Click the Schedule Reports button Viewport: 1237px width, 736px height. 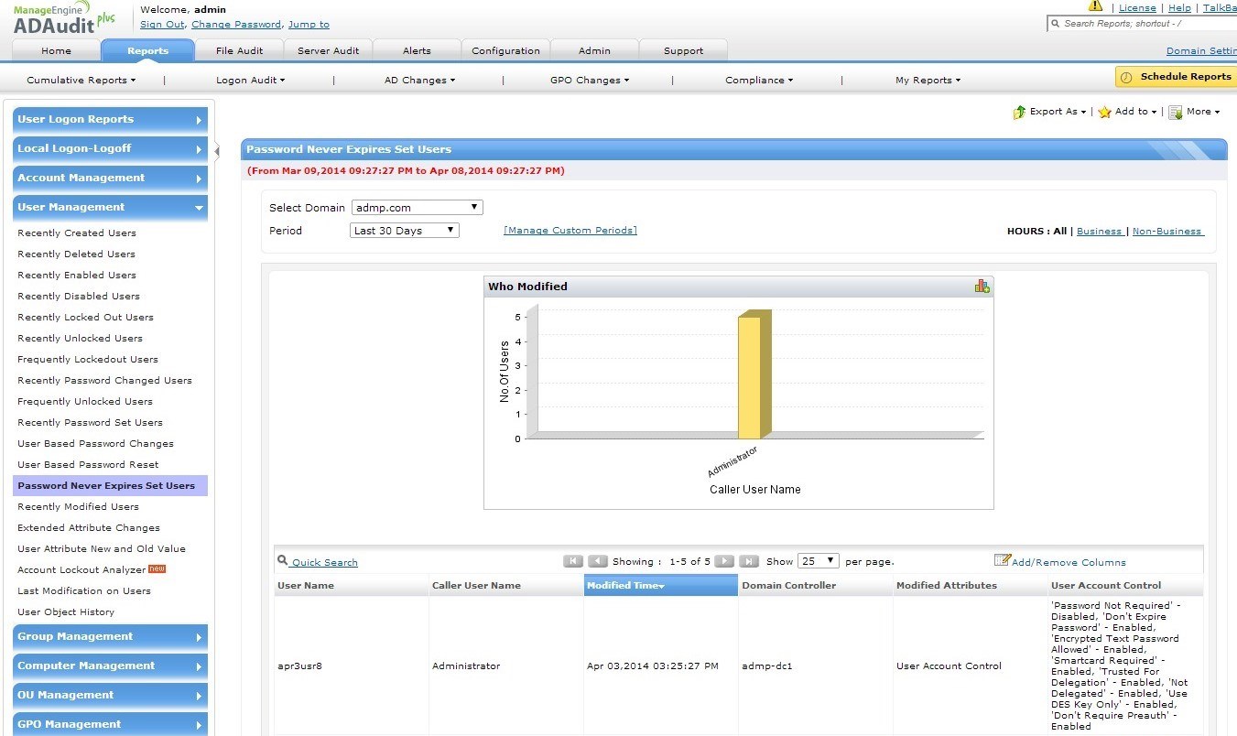click(1177, 77)
